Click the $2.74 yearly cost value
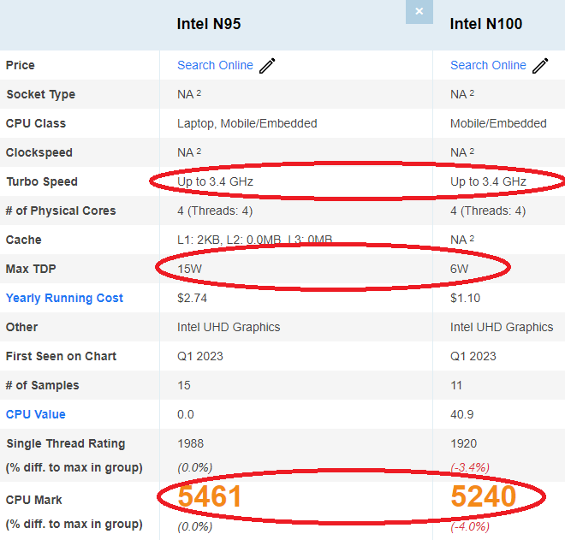The image size is (565, 540). 192,299
